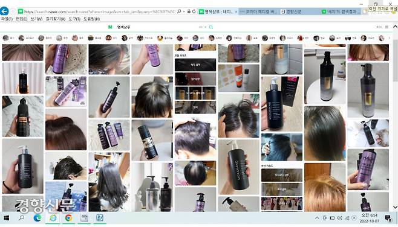Show more keyword chips with the right arrow
The height and width of the screenshot is (227, 398).
[x=389, y=38]
